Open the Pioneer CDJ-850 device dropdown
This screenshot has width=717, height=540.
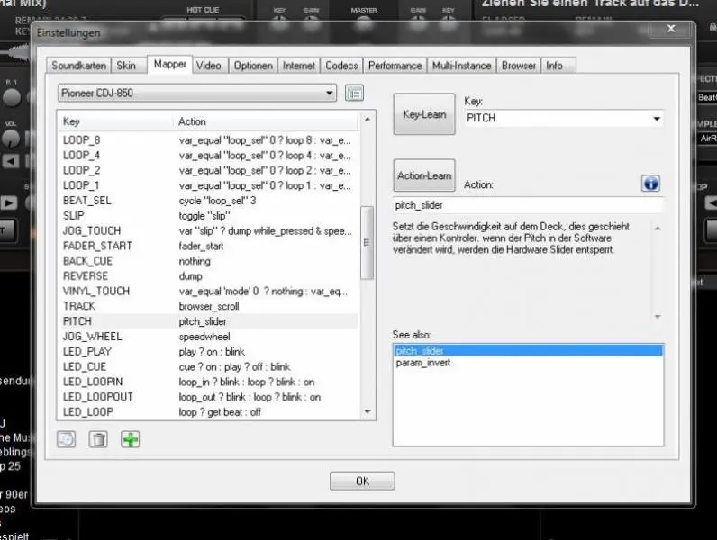coord(196,94)
